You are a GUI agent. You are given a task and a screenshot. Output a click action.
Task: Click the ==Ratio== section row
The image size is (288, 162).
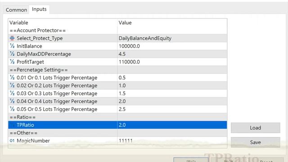click(117, 117)
